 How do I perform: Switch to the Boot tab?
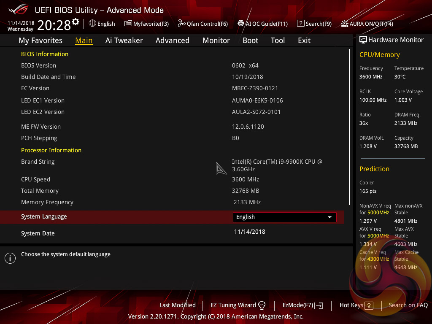tap(250, 40)
